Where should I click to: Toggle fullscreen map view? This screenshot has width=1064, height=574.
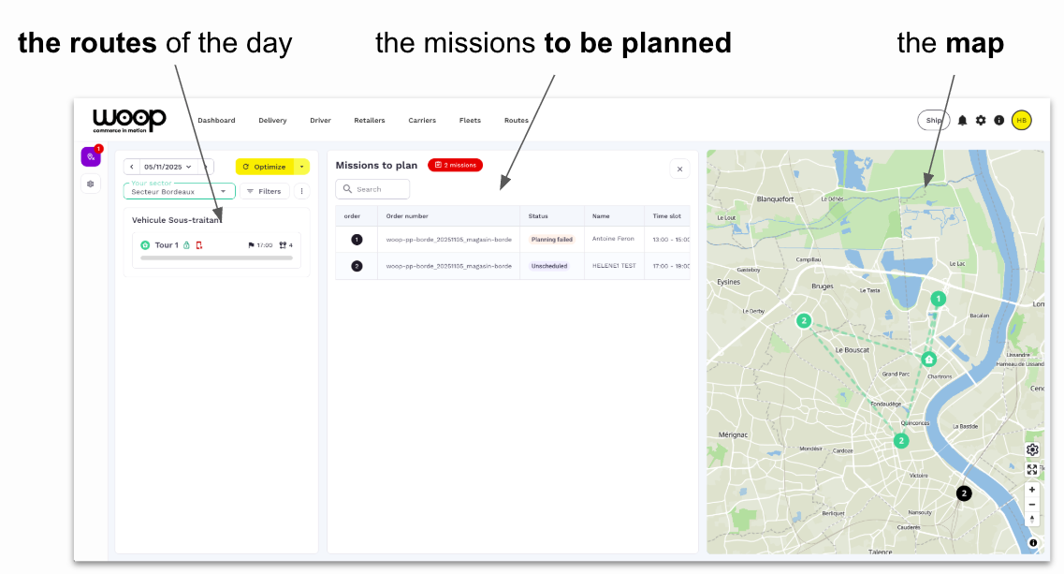[x=1032, y=469]
